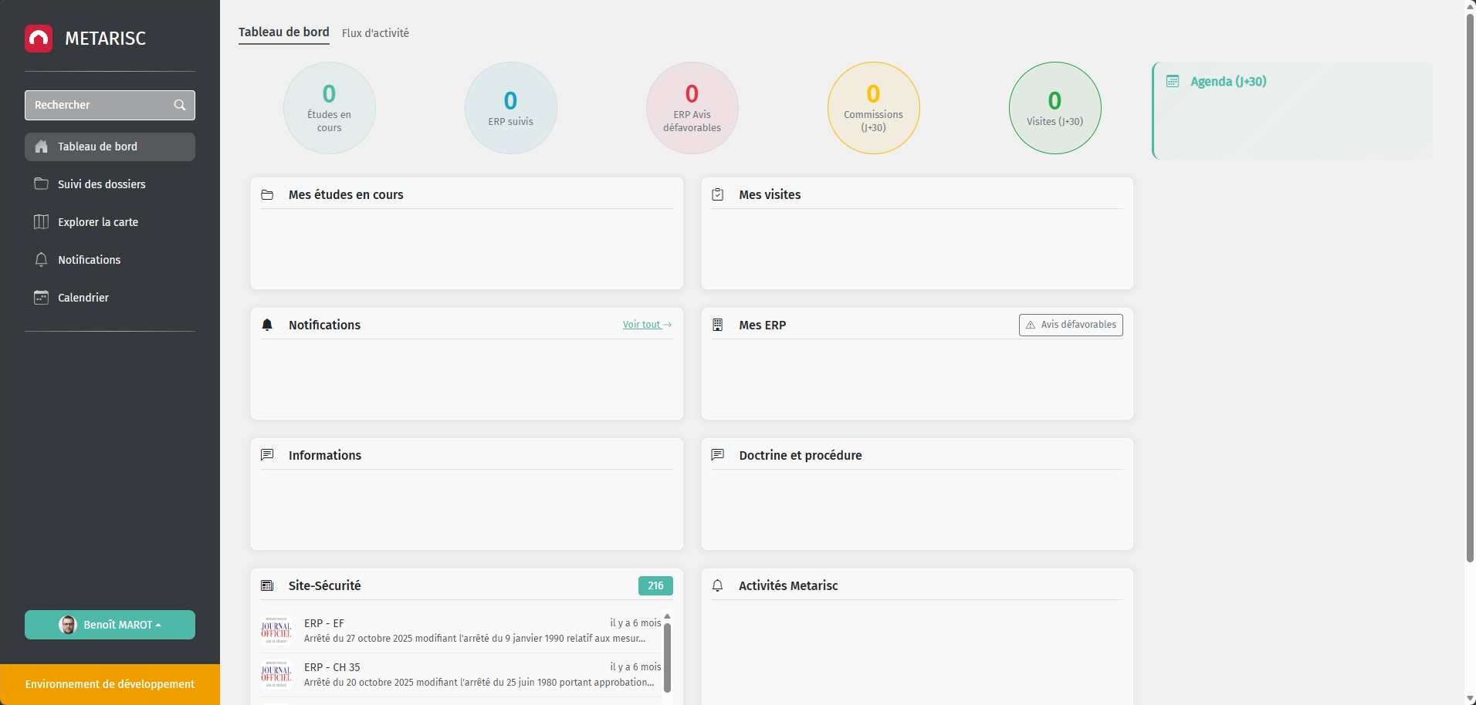Click folder icon in Mes études en cours card
1476x705 pixels.
[x=267, y=195]
